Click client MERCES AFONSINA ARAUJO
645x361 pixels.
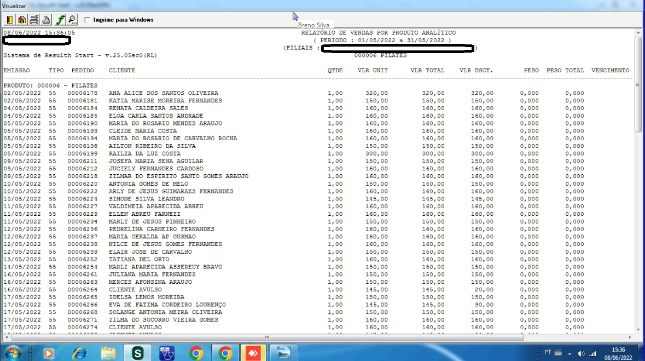click(150, 282)
